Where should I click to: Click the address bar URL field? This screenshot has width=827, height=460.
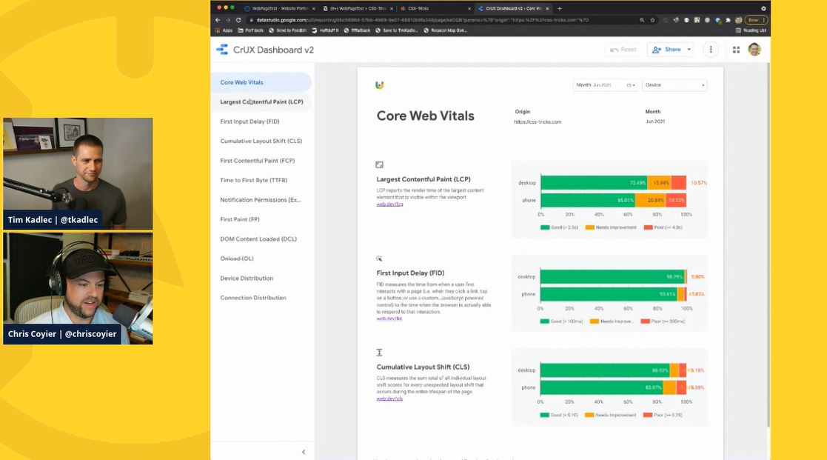442,20
